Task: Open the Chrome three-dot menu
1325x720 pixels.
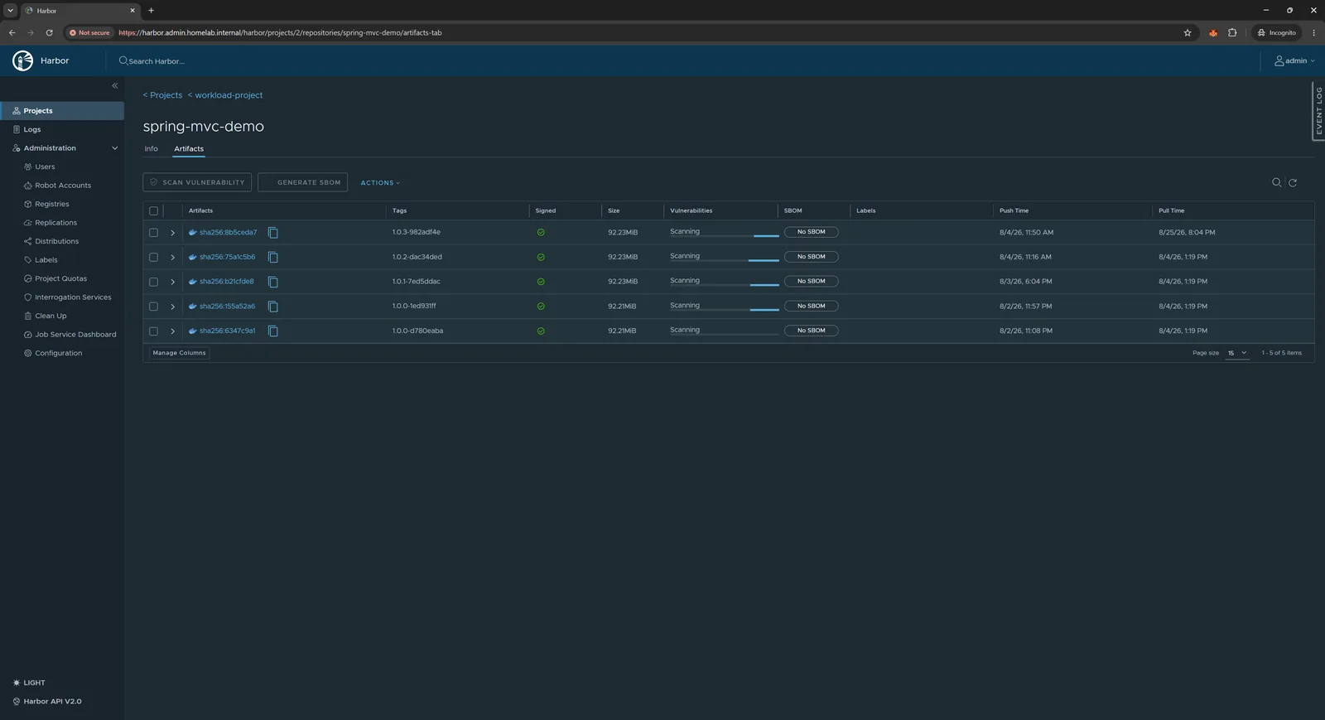Action: coord(1313,33)
